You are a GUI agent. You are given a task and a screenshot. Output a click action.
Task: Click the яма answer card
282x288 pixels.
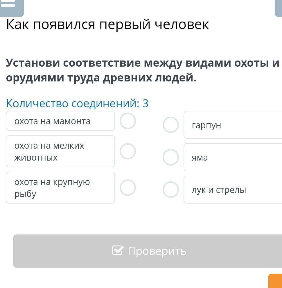pyautogui.click(x=232, y=157)
